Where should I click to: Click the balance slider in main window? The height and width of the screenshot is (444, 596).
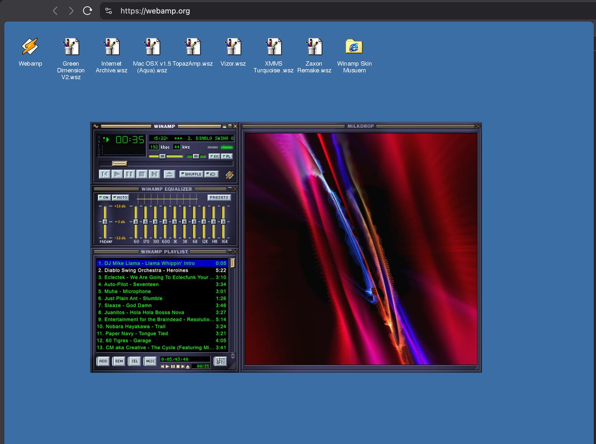pos(196,156)
